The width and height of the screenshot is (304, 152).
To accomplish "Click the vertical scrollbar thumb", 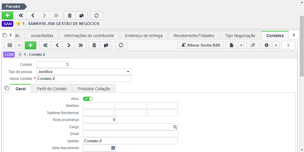I will [302, 46].
